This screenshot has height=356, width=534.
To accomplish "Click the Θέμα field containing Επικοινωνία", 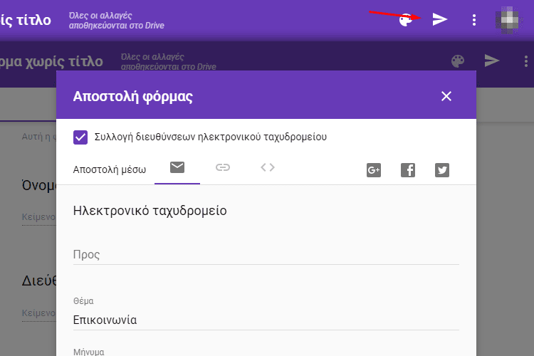I will (266, 320).
